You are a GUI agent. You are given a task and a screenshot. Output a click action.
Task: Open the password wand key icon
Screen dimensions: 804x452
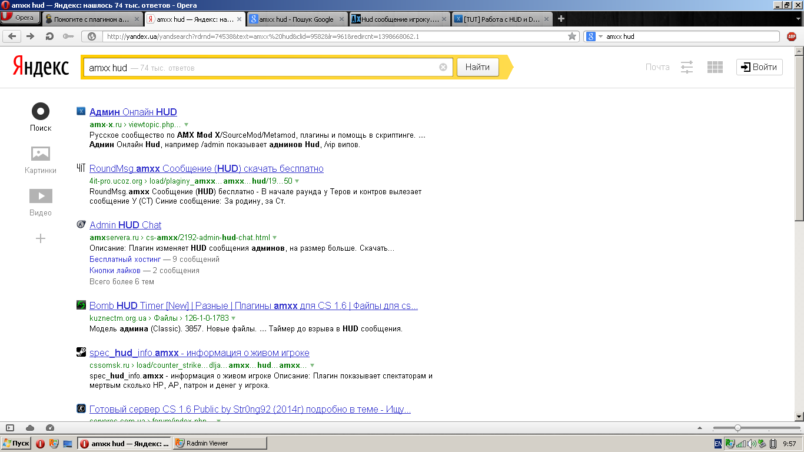click(x=68, y=36)
